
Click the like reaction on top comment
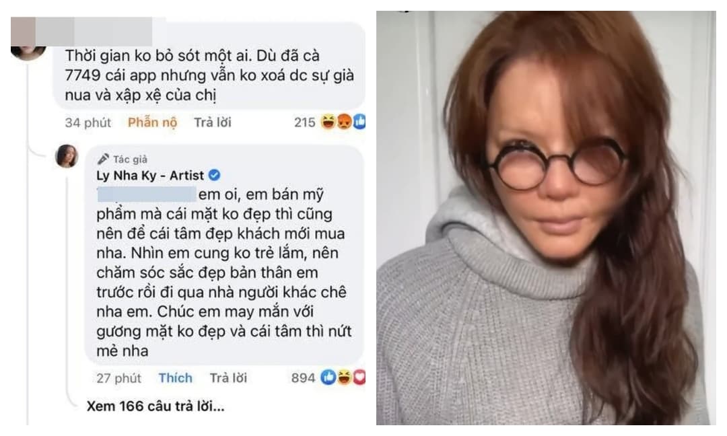pyautogui.click(x=359, y=122)
